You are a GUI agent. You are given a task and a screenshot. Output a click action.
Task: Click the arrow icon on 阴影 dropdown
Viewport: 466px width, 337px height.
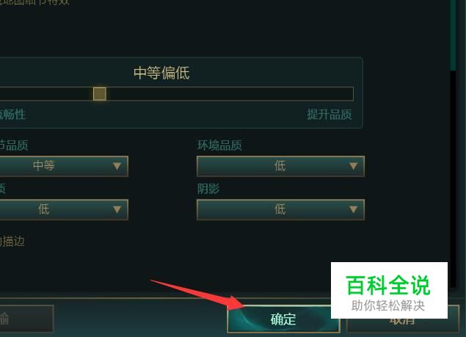pyautogui.click(x=354, y=210)
